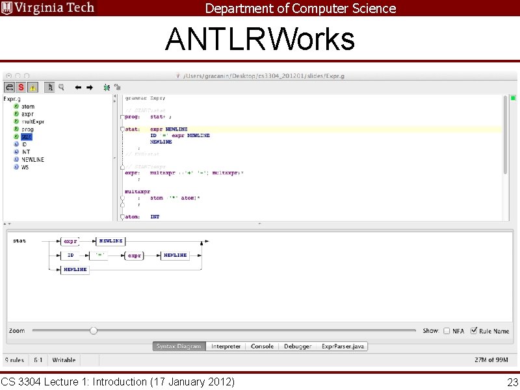Click the ID box in the syntax diagram

click(x=70, y=255)
